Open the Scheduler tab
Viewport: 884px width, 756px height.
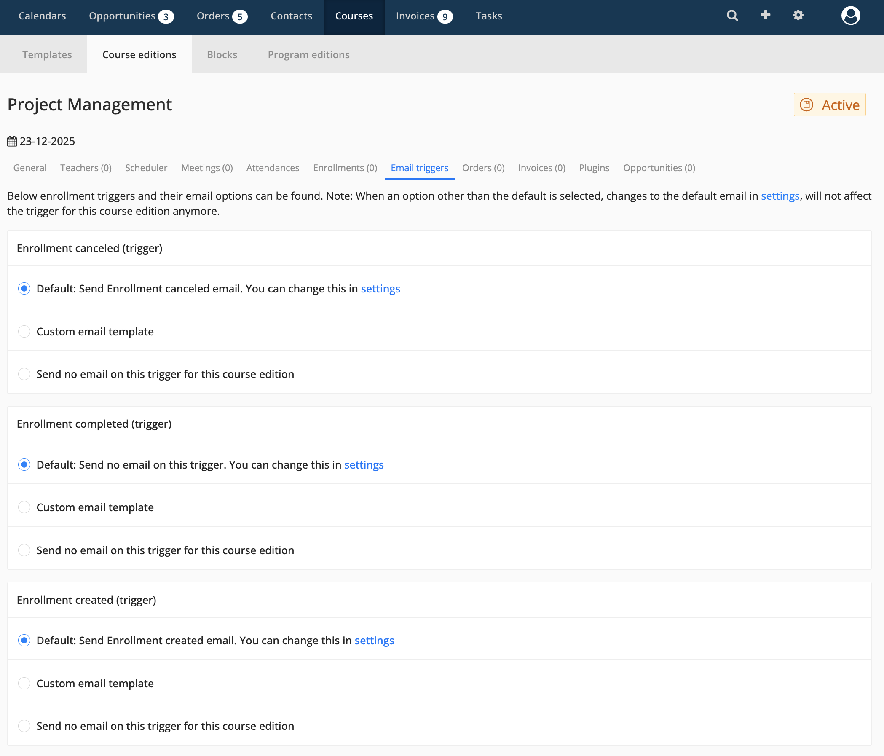tap(146, 168)
